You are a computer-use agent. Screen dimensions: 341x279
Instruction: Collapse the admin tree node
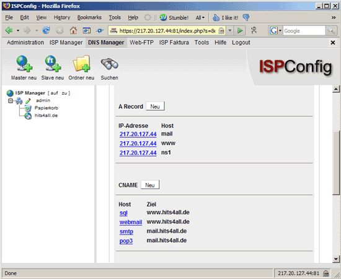point(10,101)
